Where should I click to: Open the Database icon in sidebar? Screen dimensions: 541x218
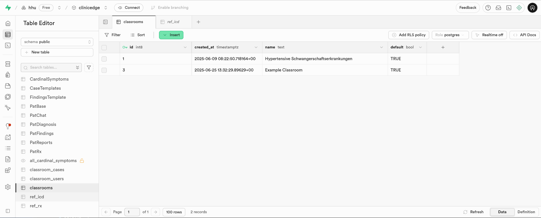pos(8,64)
